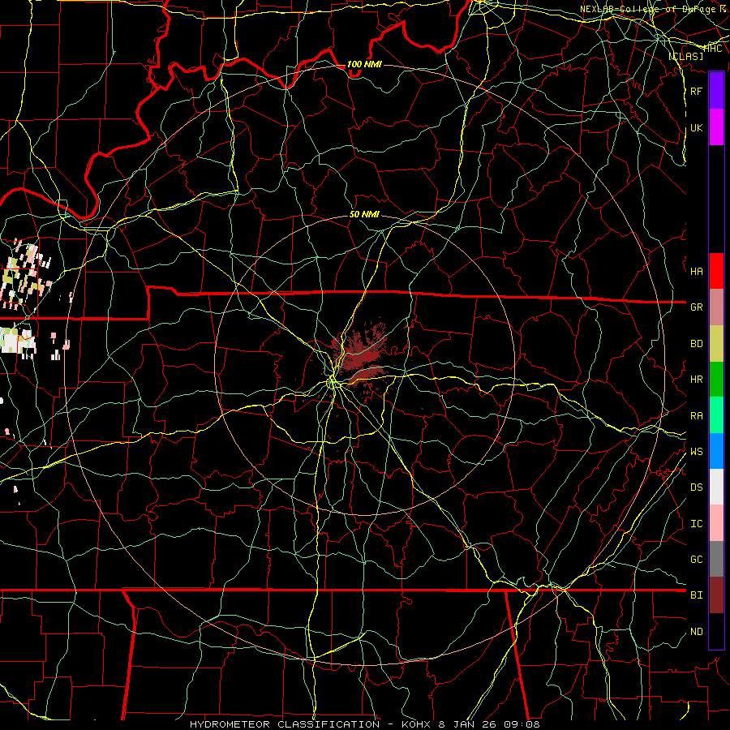
Task: Click the light pink IC legend color swatch
Action: 716,523
